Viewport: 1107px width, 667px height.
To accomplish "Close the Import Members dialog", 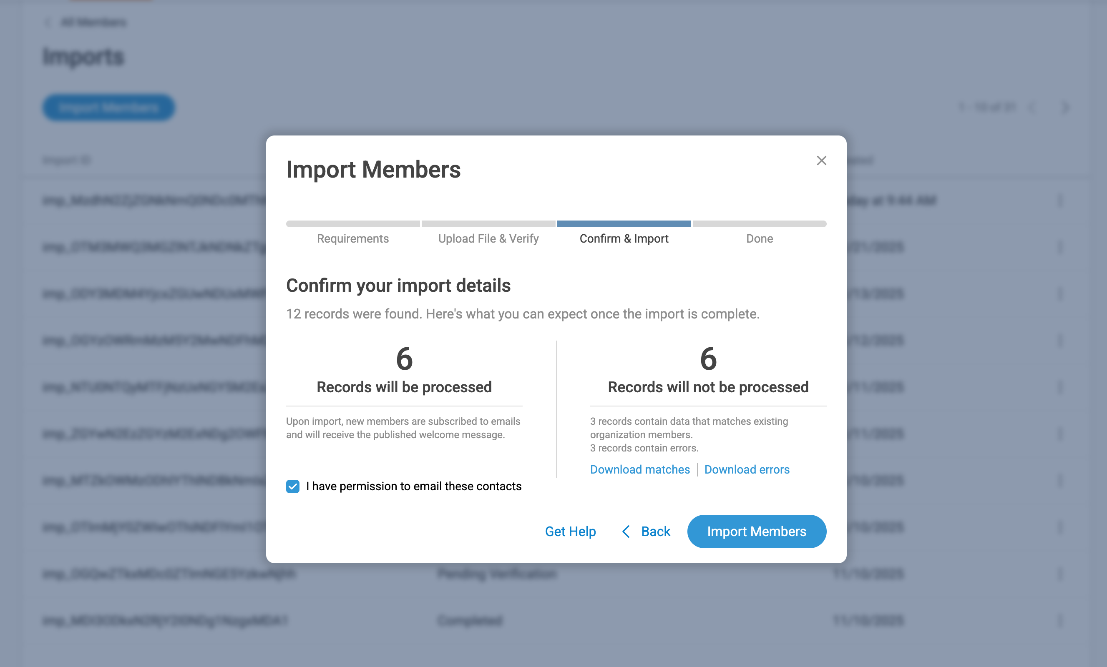I will 821,160.
